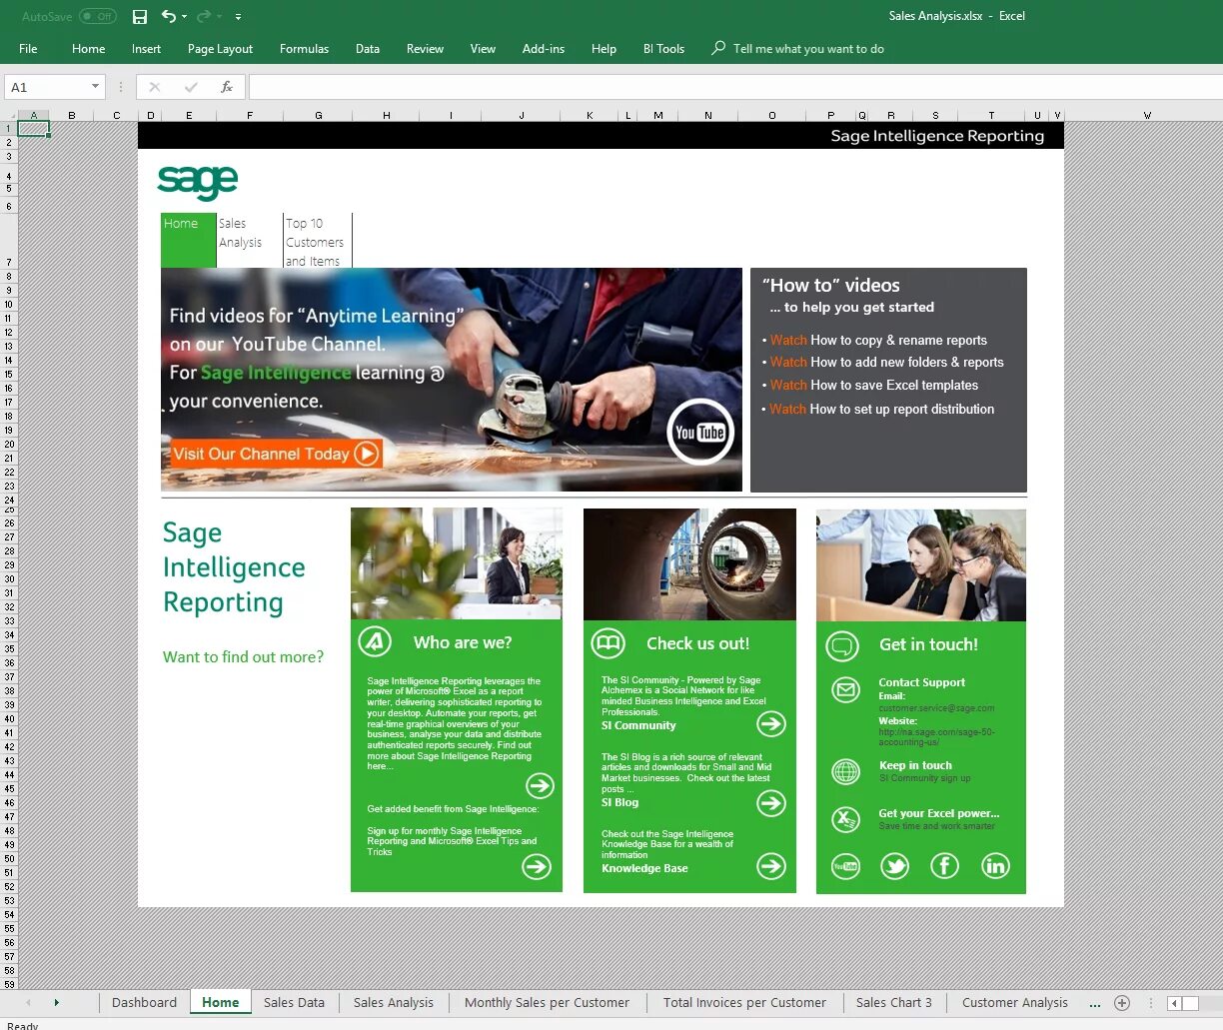Image resolution: width=1223 pixels, height=1030 pixels.
Task: Click the YouTube circle icon on banner
Action: [700, 432]
